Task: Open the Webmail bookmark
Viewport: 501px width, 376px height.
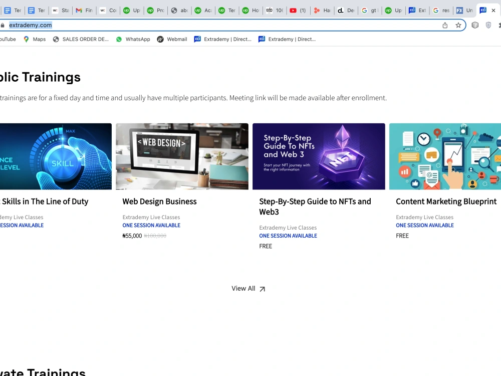Action: click(172, 39)
